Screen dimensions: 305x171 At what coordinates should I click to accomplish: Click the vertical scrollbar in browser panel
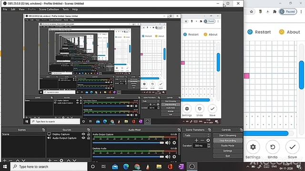click(x=302, y=75)
